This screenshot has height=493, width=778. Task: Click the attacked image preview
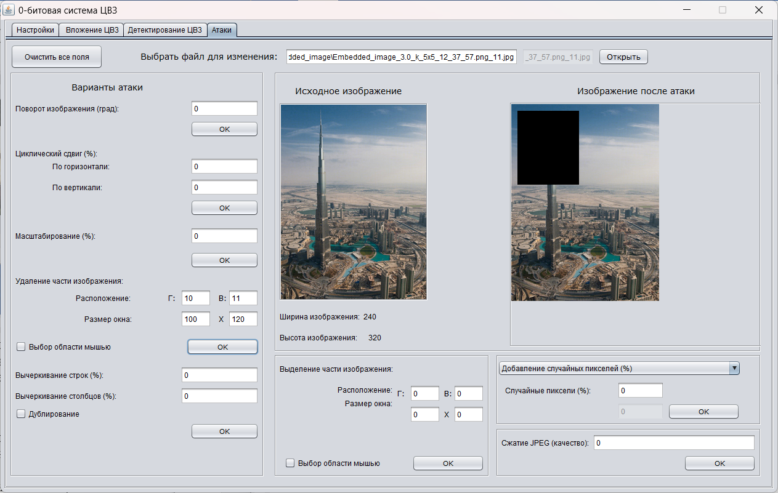click(585, 202)
